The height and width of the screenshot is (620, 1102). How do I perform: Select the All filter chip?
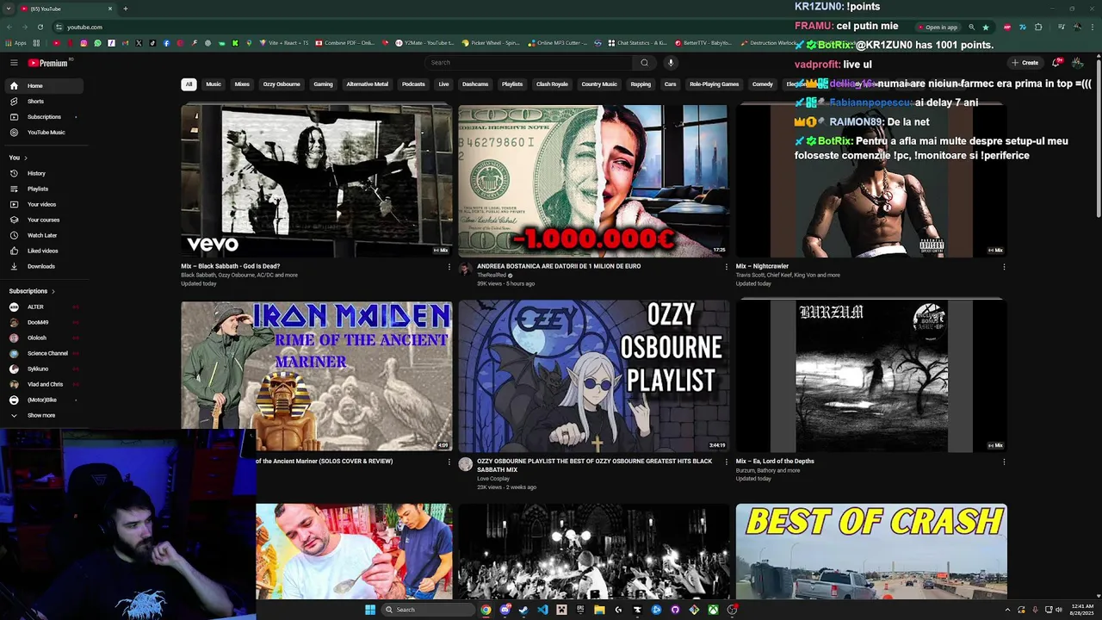tap(189, 84)
